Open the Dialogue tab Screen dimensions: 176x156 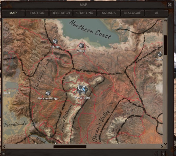coord(132,13)
